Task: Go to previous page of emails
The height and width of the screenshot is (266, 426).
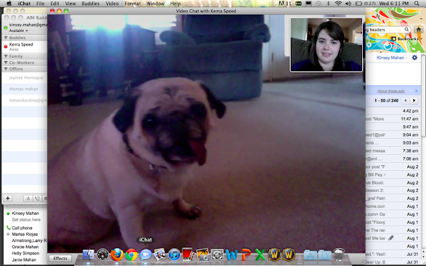Action: (405, 100)
